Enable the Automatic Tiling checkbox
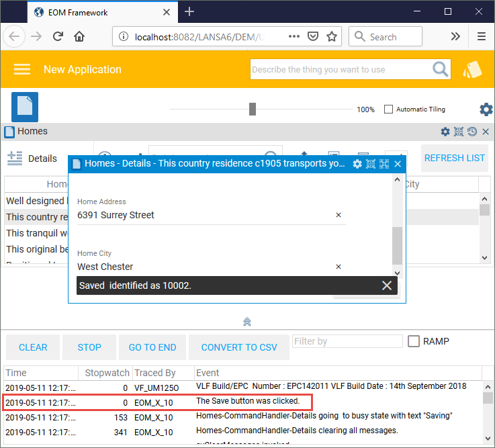 coord(388,109)
